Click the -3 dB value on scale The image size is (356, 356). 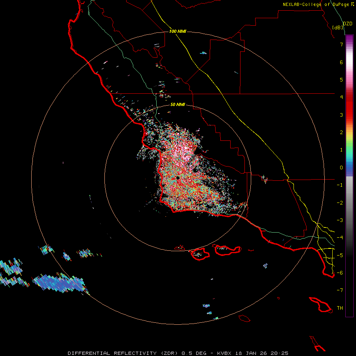point(340,220)
